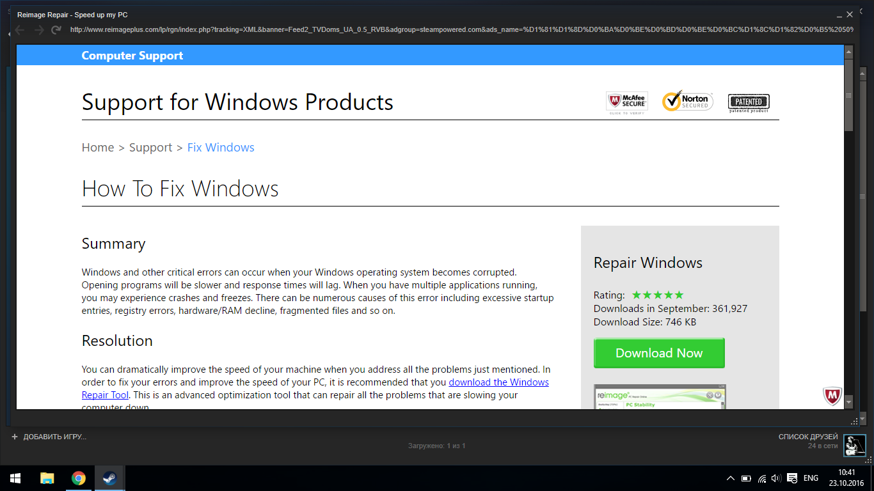Viewport: 874px width, 491px height.
Task: Click the Support breadcrumb
Action: pos(151,148)
